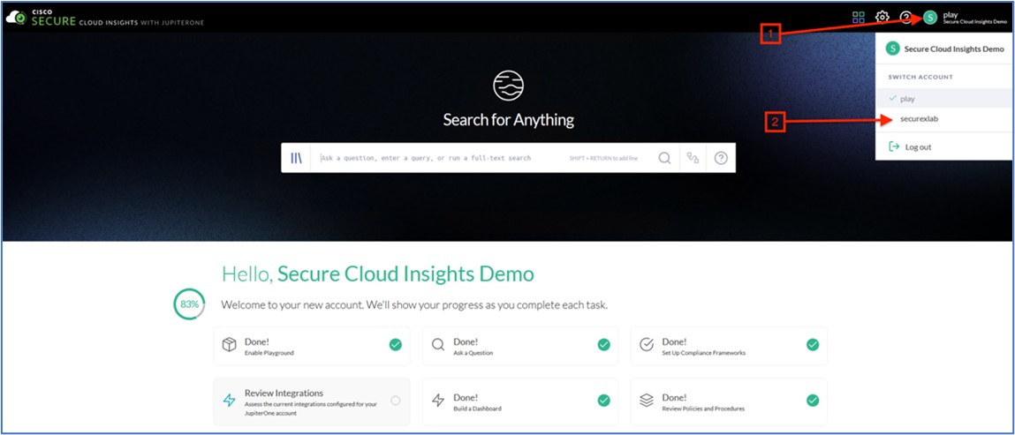The width and height of the screenshot is (1015, 435).
Task: Click the Log out arrow icon
Action: tap(894, 146)
